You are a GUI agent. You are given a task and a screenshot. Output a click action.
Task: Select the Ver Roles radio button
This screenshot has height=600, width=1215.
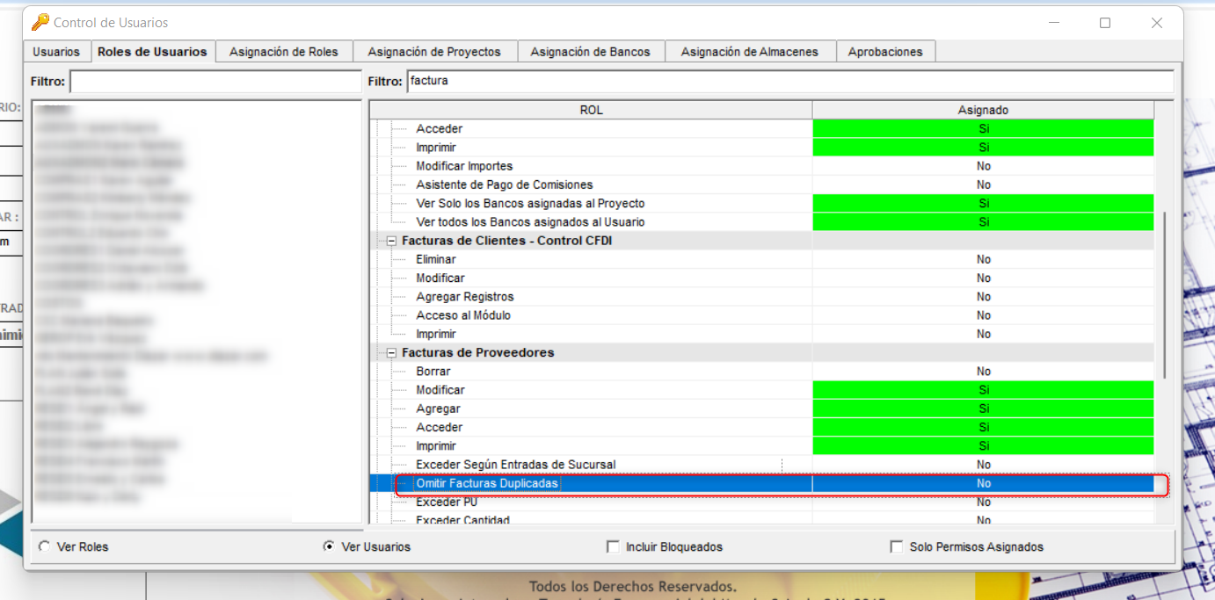(43, 546)
